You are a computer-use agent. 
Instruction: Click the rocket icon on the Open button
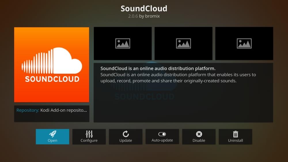coord(52,134)
